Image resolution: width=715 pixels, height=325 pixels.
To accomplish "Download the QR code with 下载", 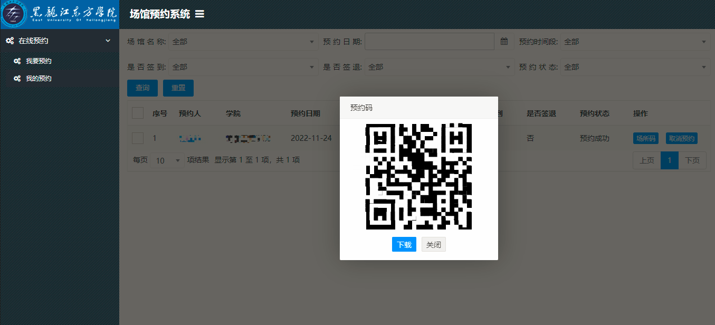I will tap(404, 244).
